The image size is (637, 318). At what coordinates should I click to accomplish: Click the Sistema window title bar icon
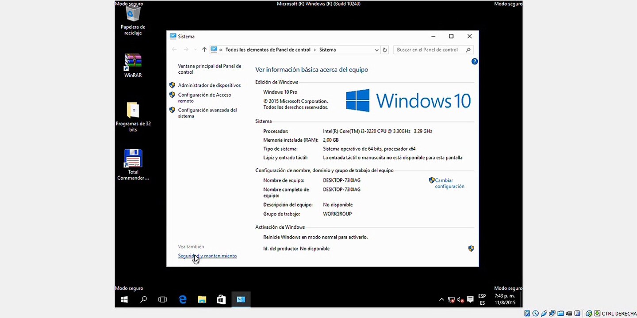click(x=173, y=36)
